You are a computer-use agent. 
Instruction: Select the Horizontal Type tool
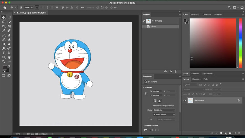(4, 53)
